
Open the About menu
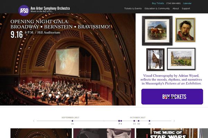(176, 8)
